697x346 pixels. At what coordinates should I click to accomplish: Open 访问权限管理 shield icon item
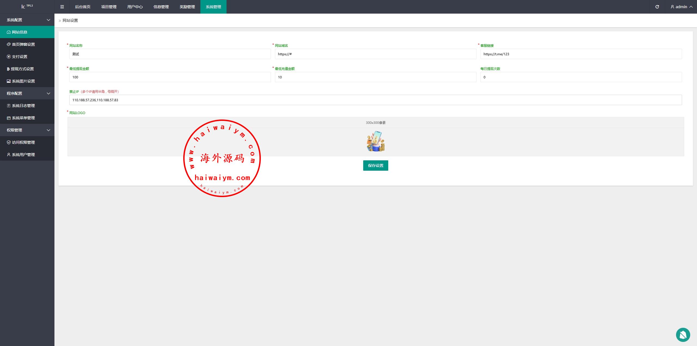pos(23,142)
